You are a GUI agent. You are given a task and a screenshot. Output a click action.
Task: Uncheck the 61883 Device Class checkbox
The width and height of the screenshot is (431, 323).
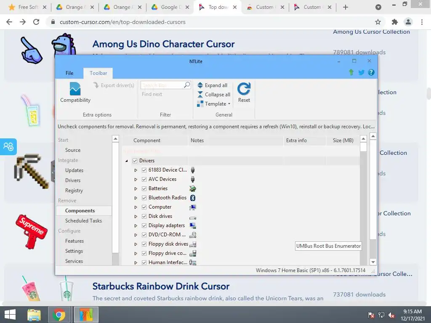(x=144, y=170)
